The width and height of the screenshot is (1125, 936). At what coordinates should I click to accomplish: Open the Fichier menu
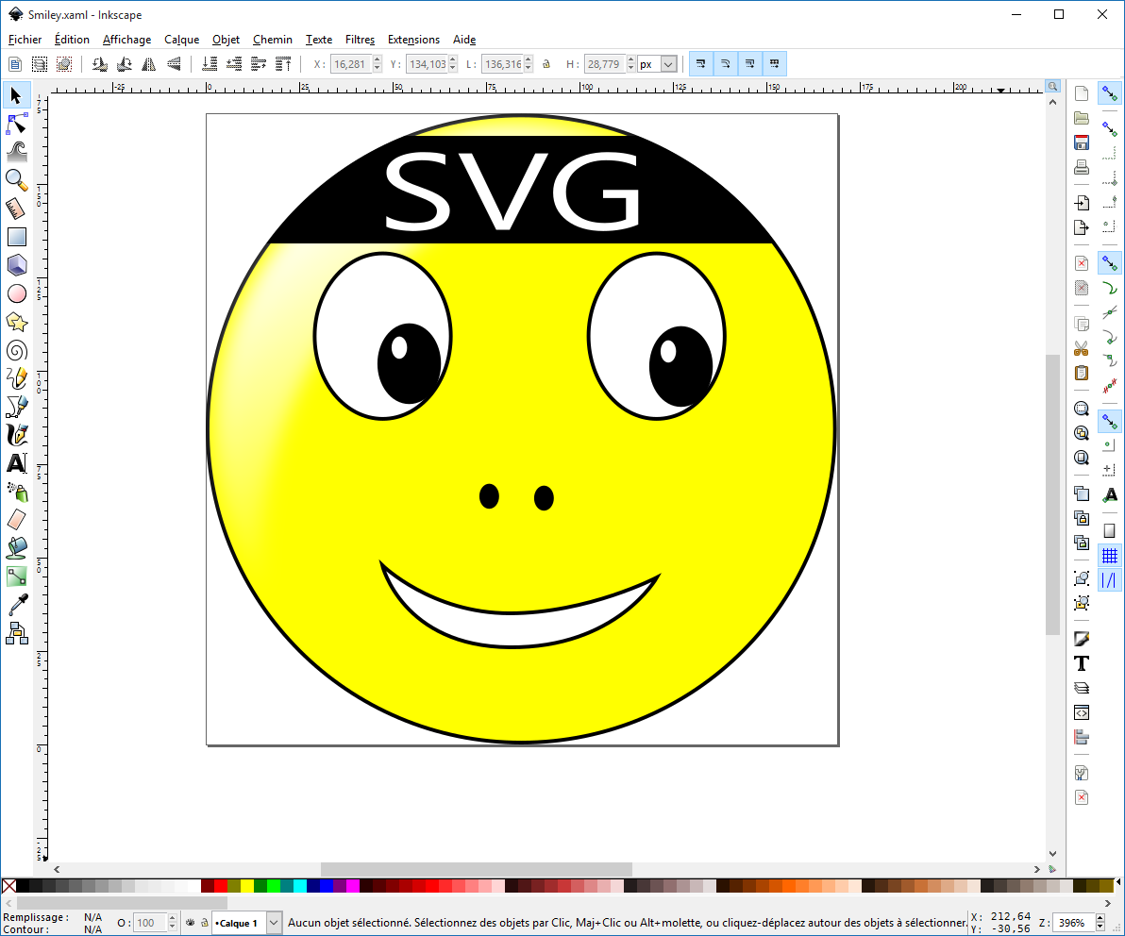pyautogui.click(x=25, y=40)
